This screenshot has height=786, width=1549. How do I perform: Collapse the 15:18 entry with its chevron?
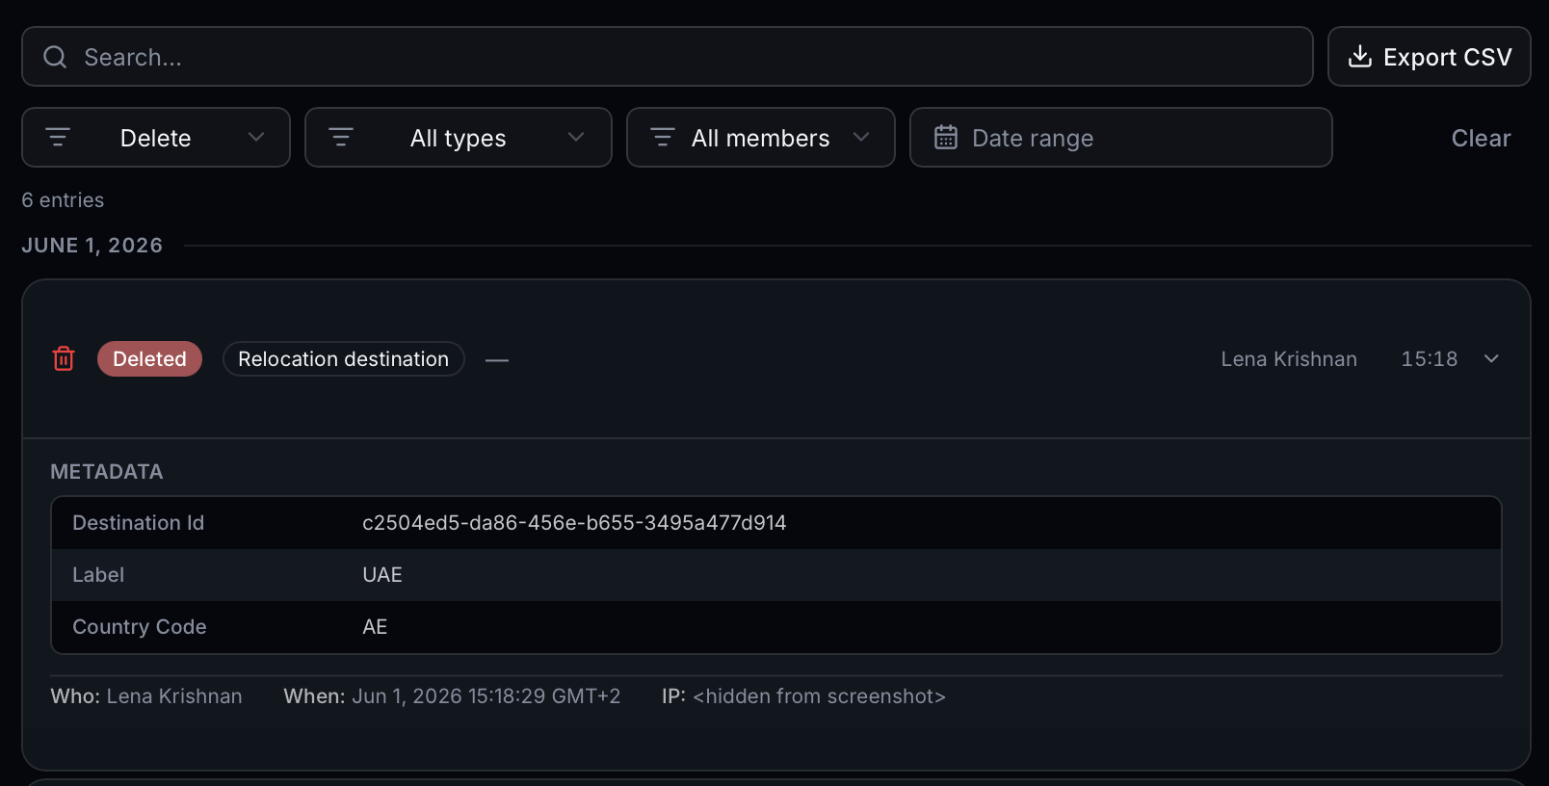(1491, 358)
